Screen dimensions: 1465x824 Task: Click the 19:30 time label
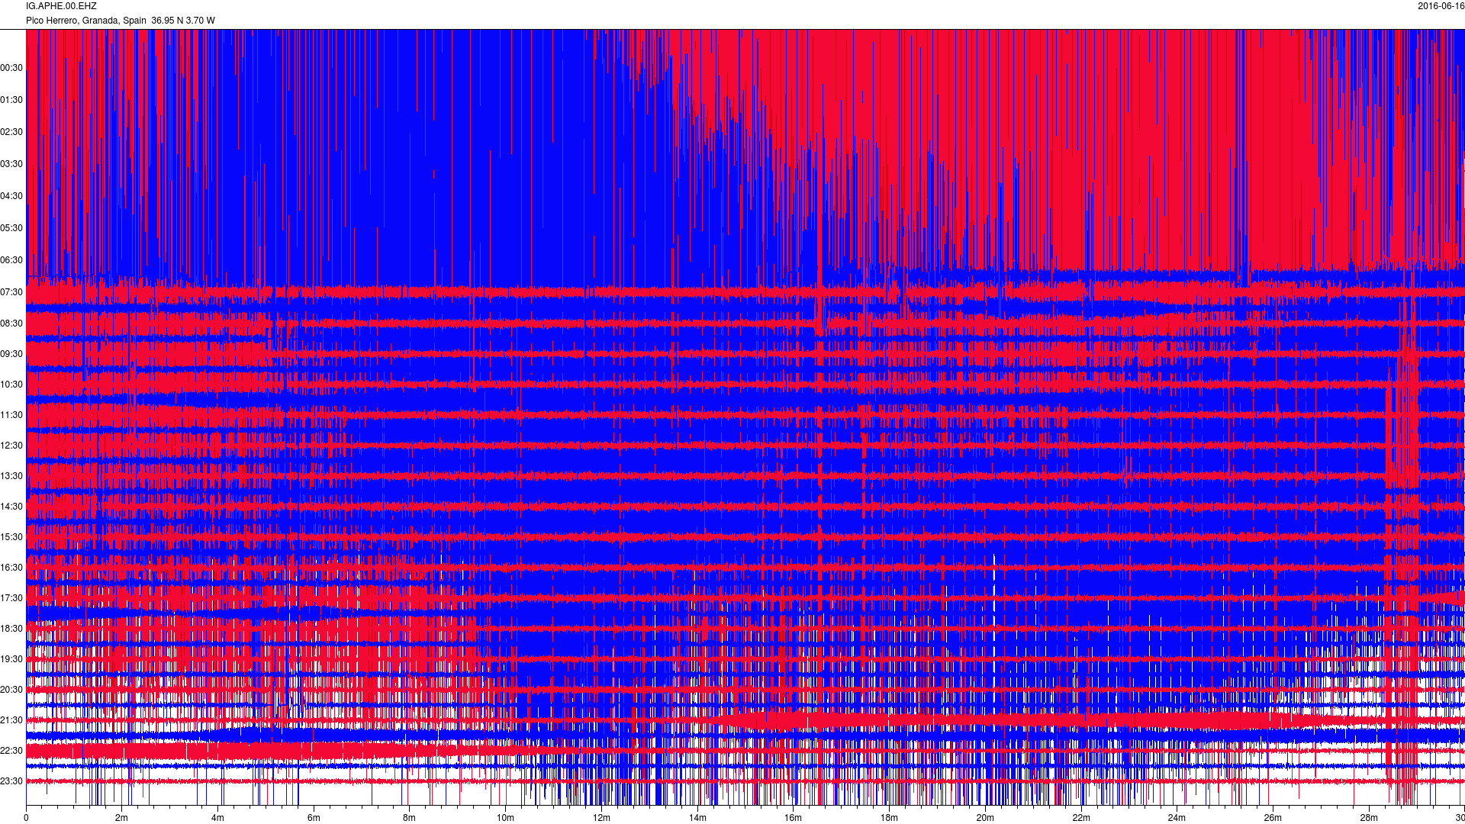tap(11, 659)
